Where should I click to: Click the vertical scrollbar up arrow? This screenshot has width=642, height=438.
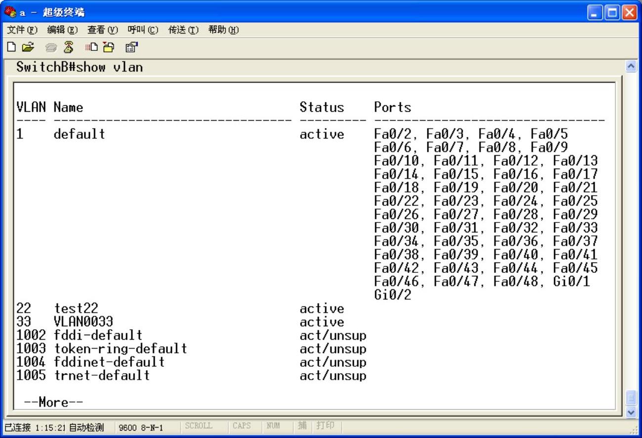click(631, 66)
